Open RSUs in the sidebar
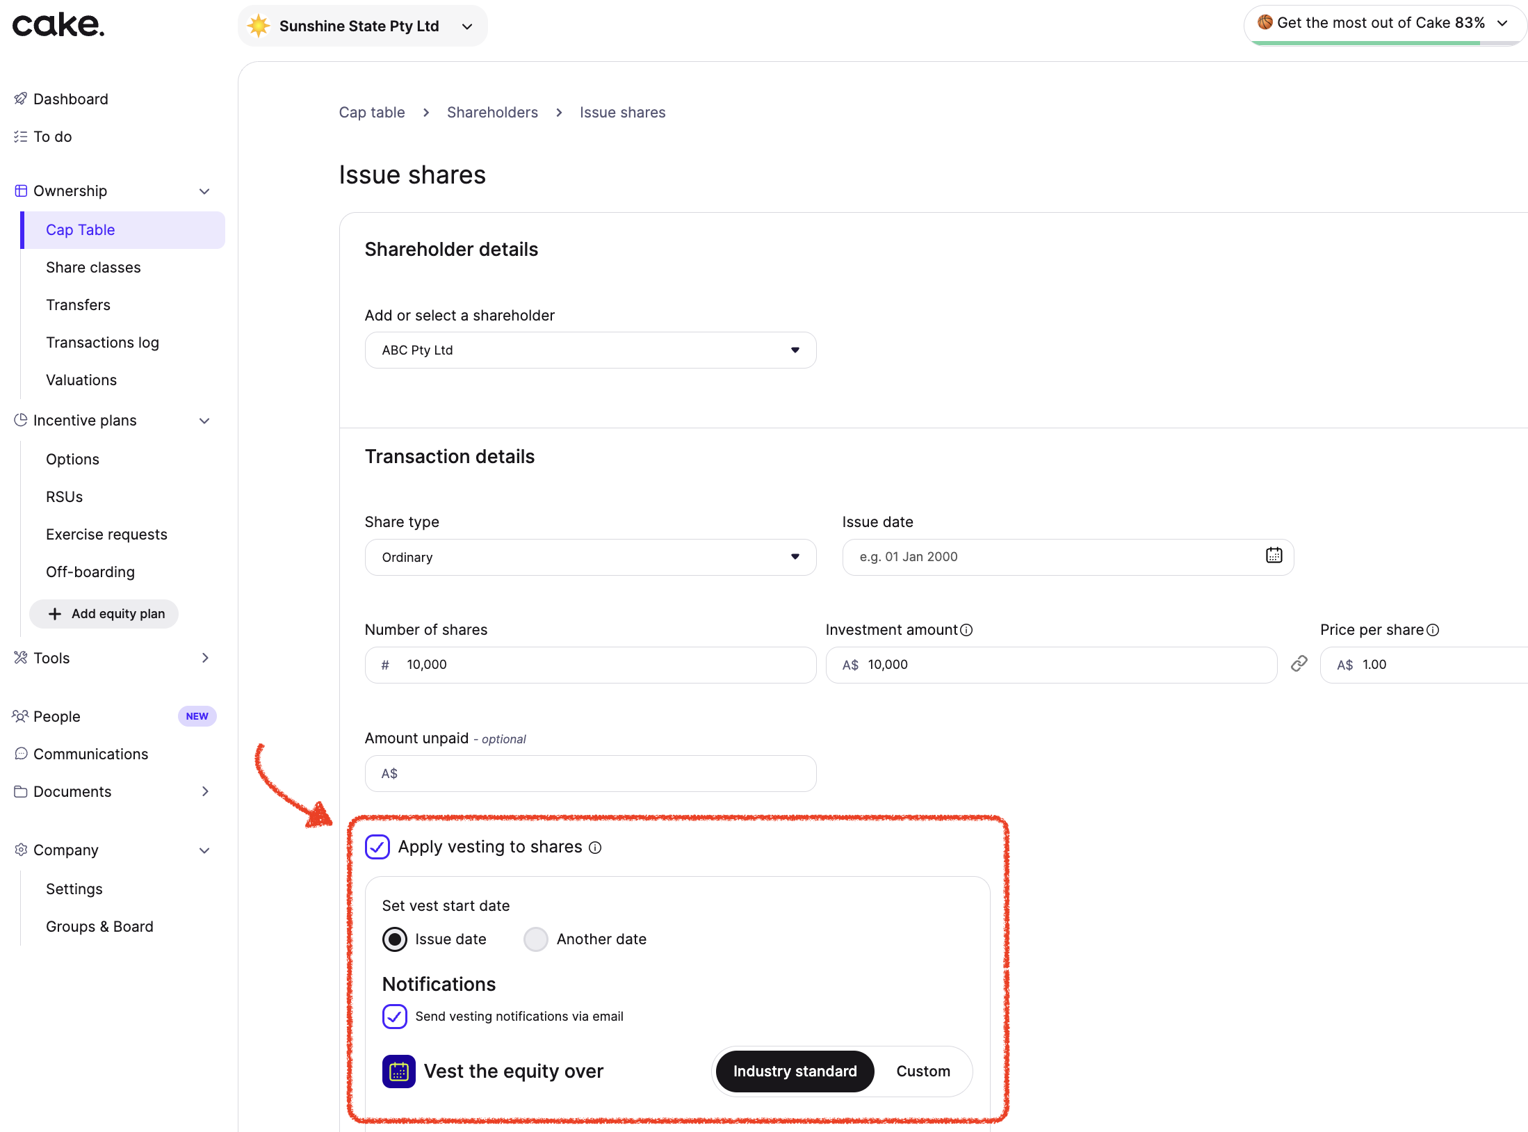The image size is (1528, 1132). [64, 496]
